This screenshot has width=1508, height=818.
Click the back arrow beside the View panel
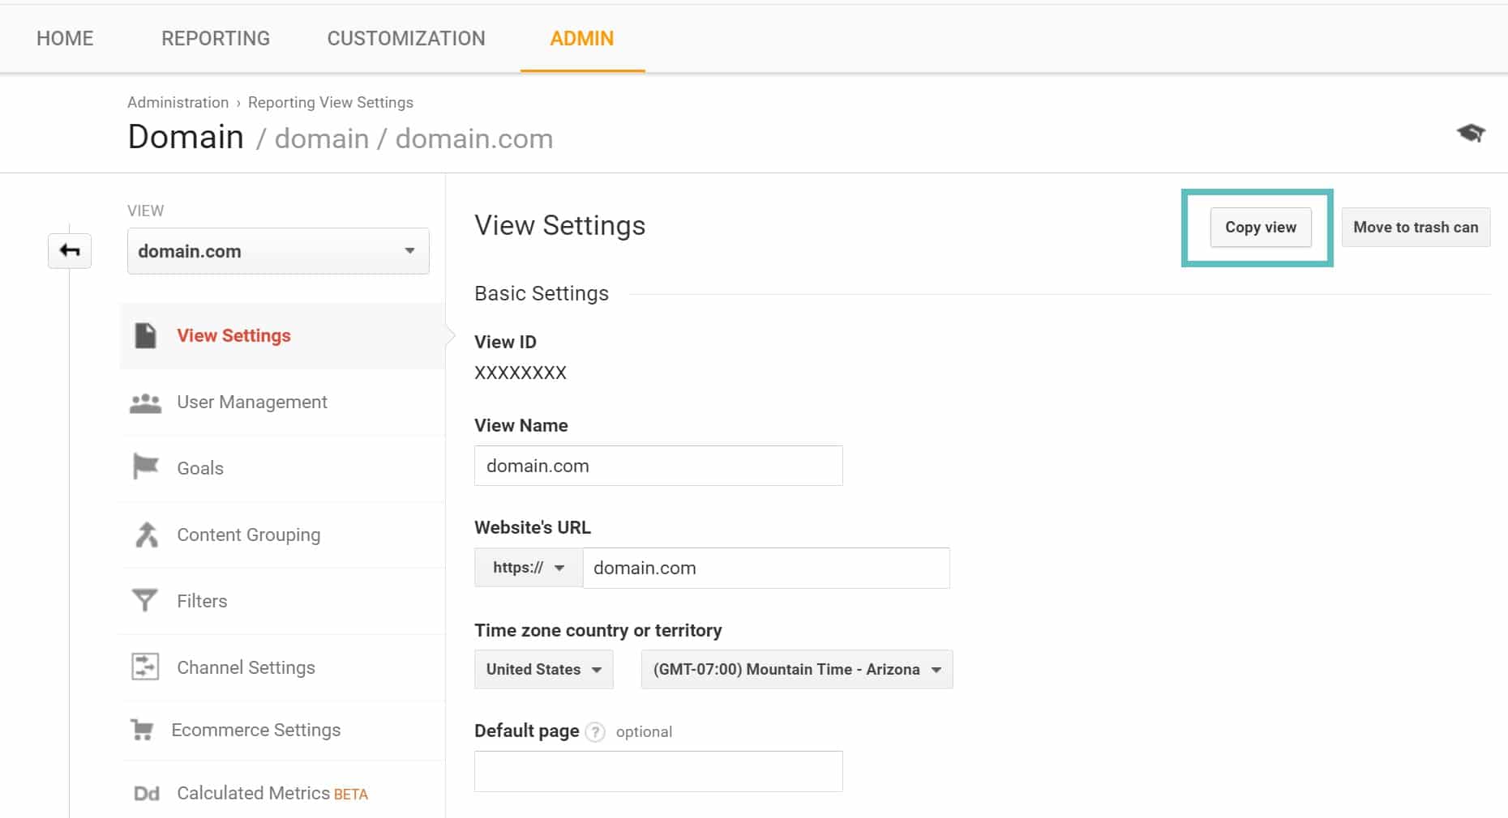69,251
